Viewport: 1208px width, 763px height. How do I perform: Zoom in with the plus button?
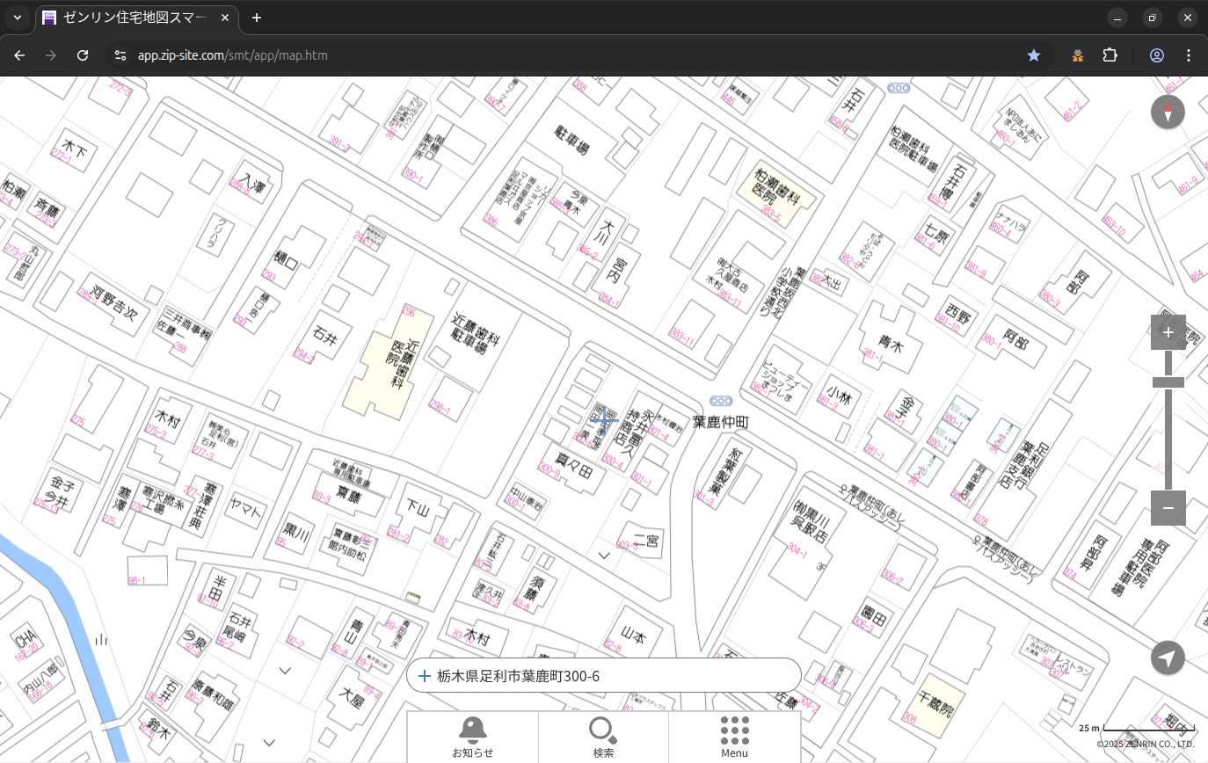pyautogui.click(x=1168, y=332)
